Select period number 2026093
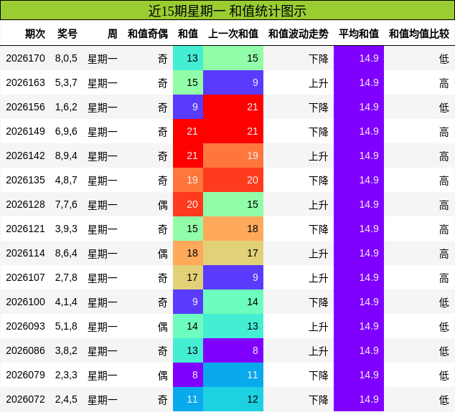 click(x=26, y=326)
